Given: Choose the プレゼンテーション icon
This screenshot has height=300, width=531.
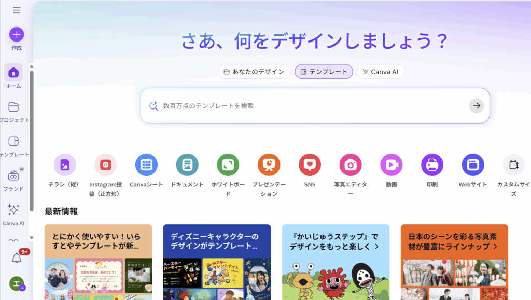Looking at the screenshot, I should (x=269, y=165).
